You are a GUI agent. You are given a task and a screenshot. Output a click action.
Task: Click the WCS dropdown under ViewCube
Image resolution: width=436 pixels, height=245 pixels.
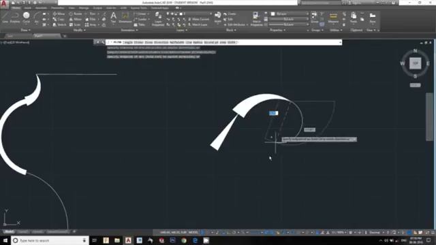coord(415,85)
